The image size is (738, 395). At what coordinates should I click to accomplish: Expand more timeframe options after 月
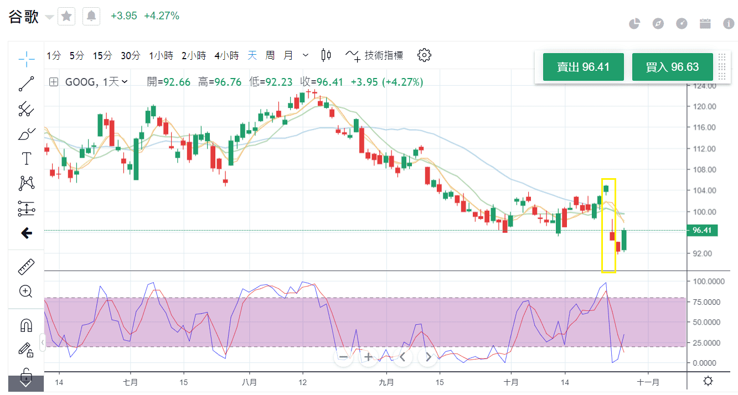pyautogui.click(x=306, y=55)
